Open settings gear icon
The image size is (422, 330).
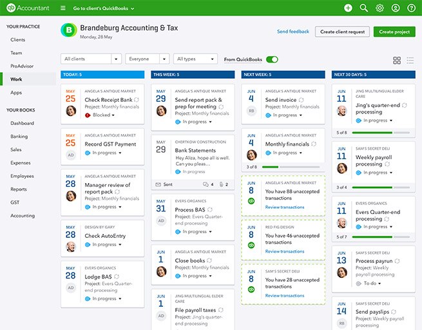379,8
